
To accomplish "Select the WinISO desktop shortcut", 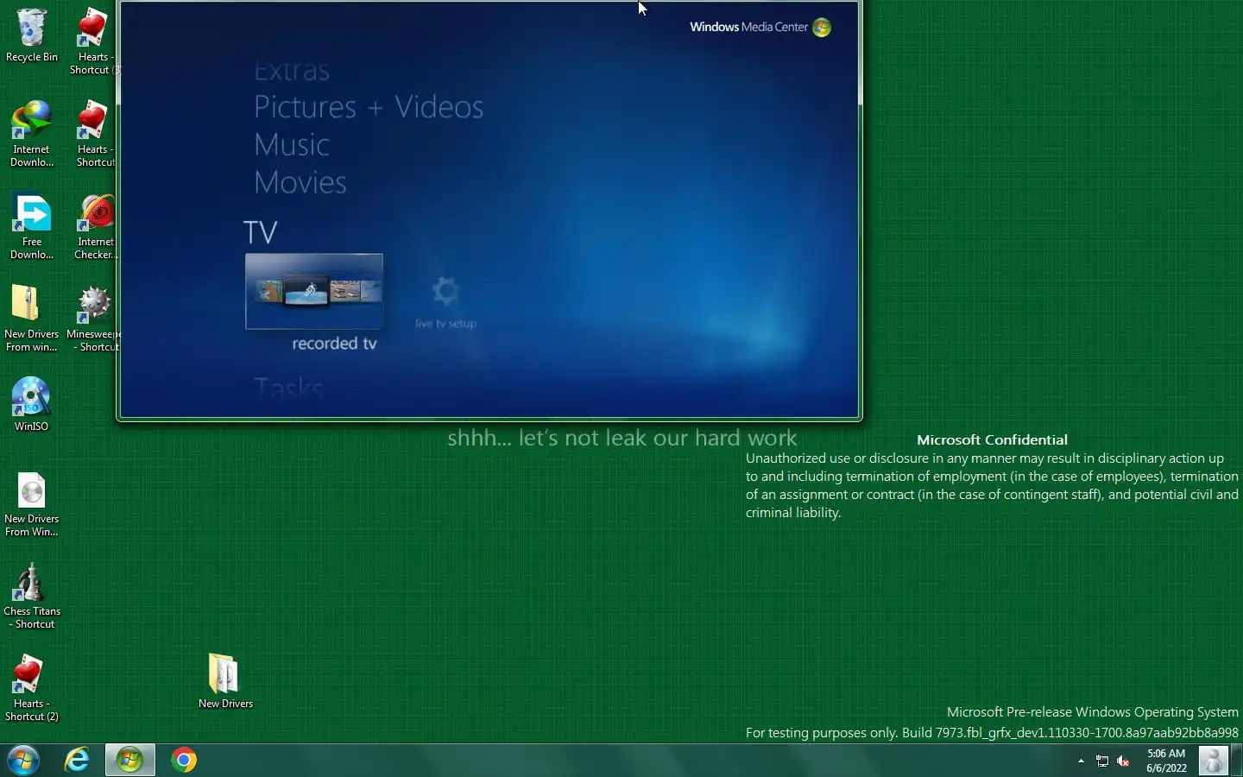I will point(31,404).
